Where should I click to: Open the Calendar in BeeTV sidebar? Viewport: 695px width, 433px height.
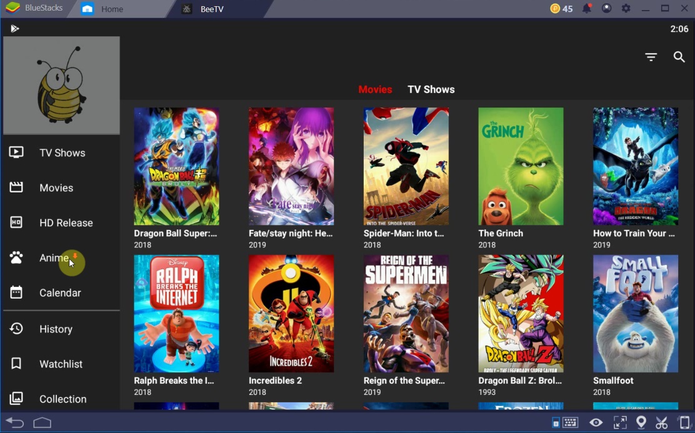click(60, 292)
